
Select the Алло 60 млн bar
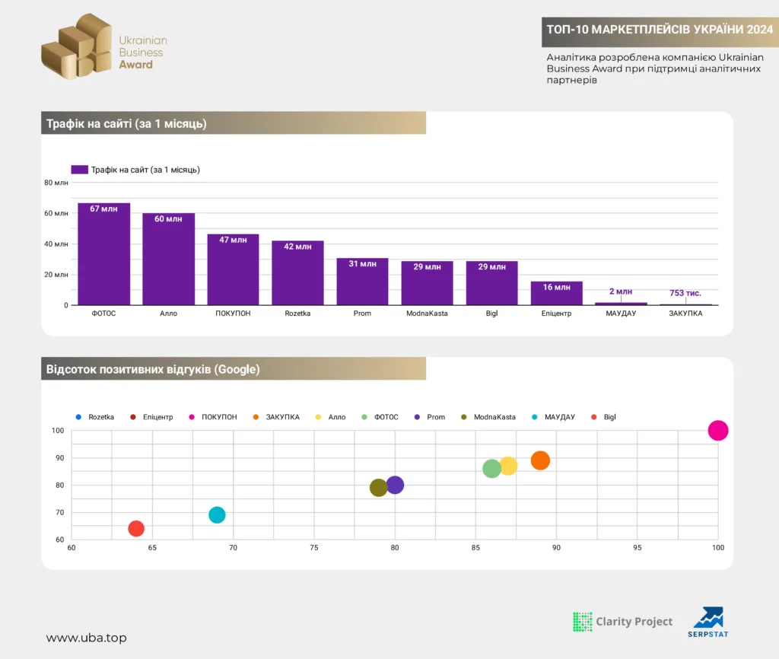[168, 259]
